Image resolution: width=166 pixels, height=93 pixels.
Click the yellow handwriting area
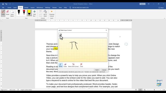[x=83, y=50]
